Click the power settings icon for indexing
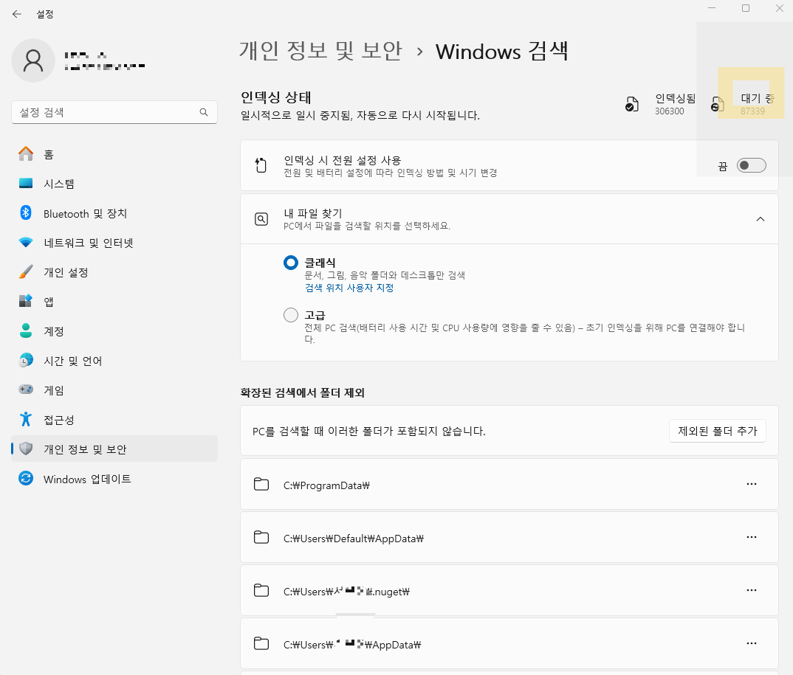This screenshot has height=675, width=793. pyautogui.click(x=261, y=165)
